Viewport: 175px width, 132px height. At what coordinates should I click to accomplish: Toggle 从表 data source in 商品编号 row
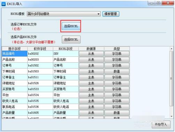[91, 54]
